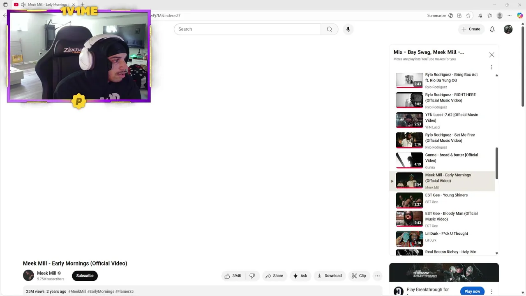526x296 pixels.
Task: Play EST Gee Bloody Man video
Action: click(x=451, y=216)
